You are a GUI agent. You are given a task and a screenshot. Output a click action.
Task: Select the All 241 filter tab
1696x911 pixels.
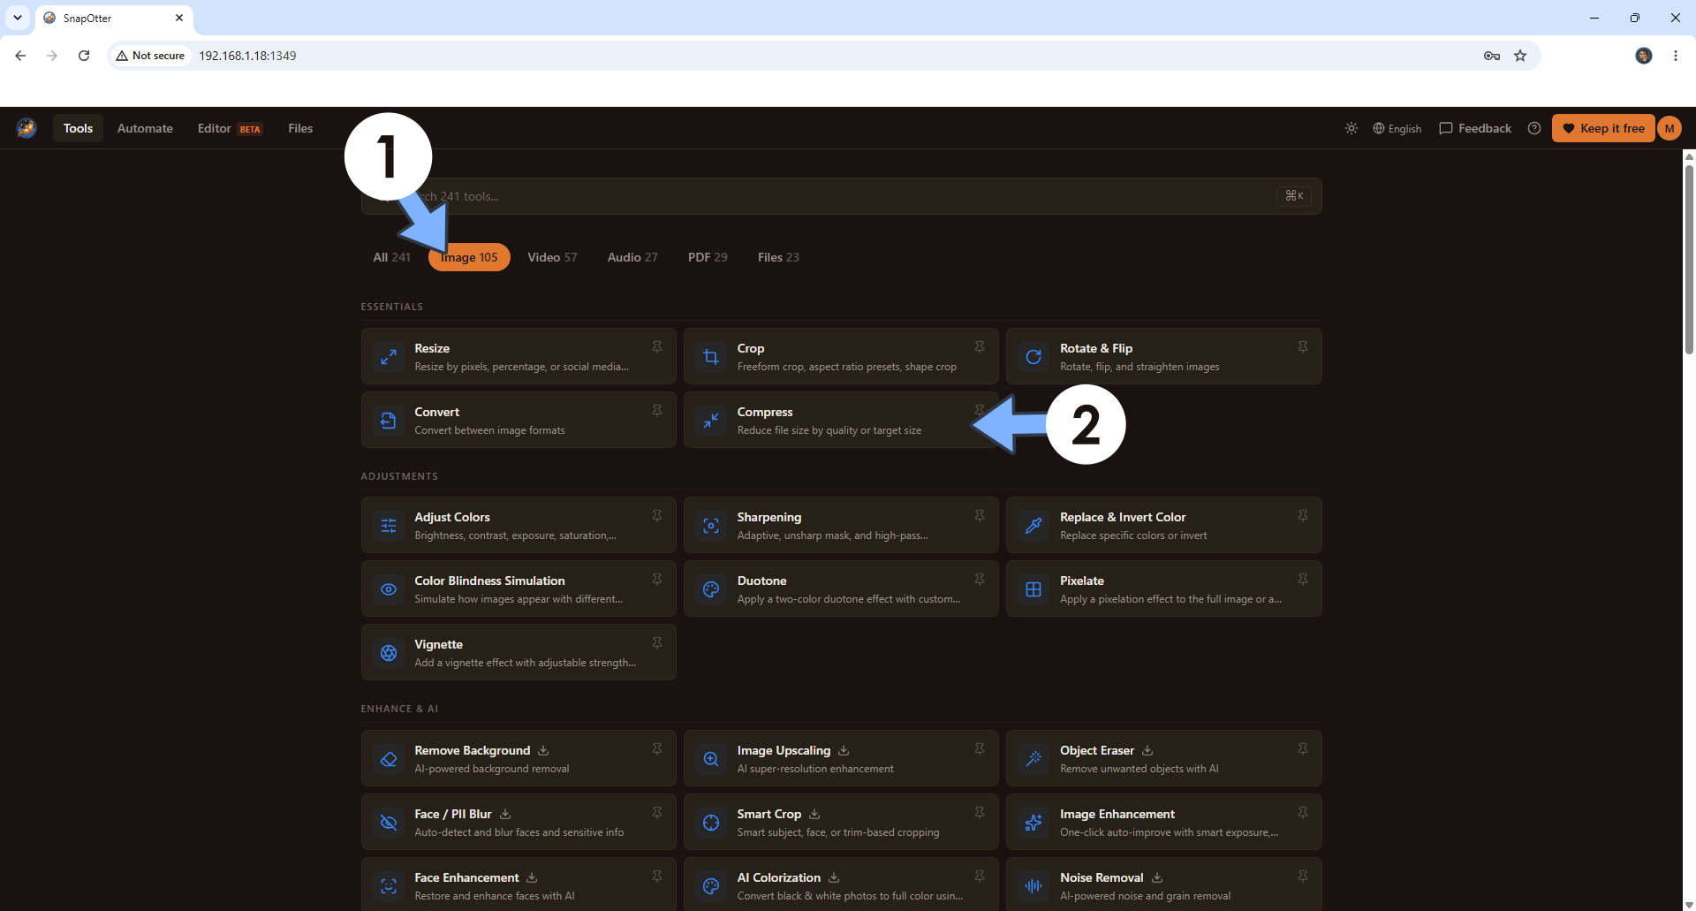pyautogui.click(x=391, y=257)
